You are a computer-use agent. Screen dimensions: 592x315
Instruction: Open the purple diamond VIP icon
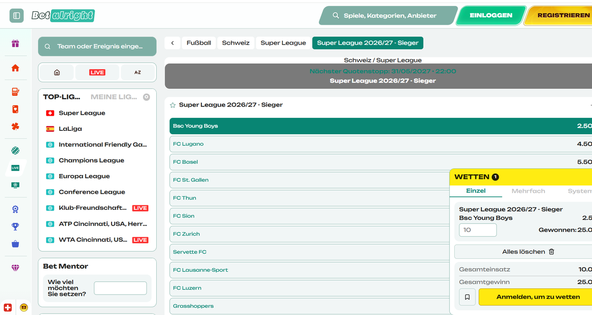pos(16,268)
